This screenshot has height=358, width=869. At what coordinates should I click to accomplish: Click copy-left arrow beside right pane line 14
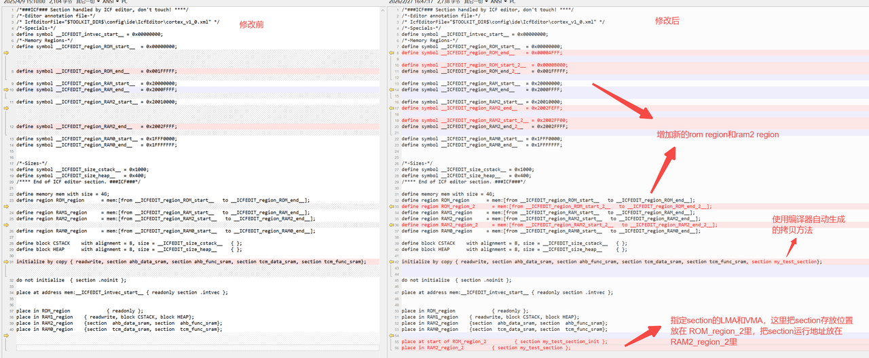click(391, 89)
